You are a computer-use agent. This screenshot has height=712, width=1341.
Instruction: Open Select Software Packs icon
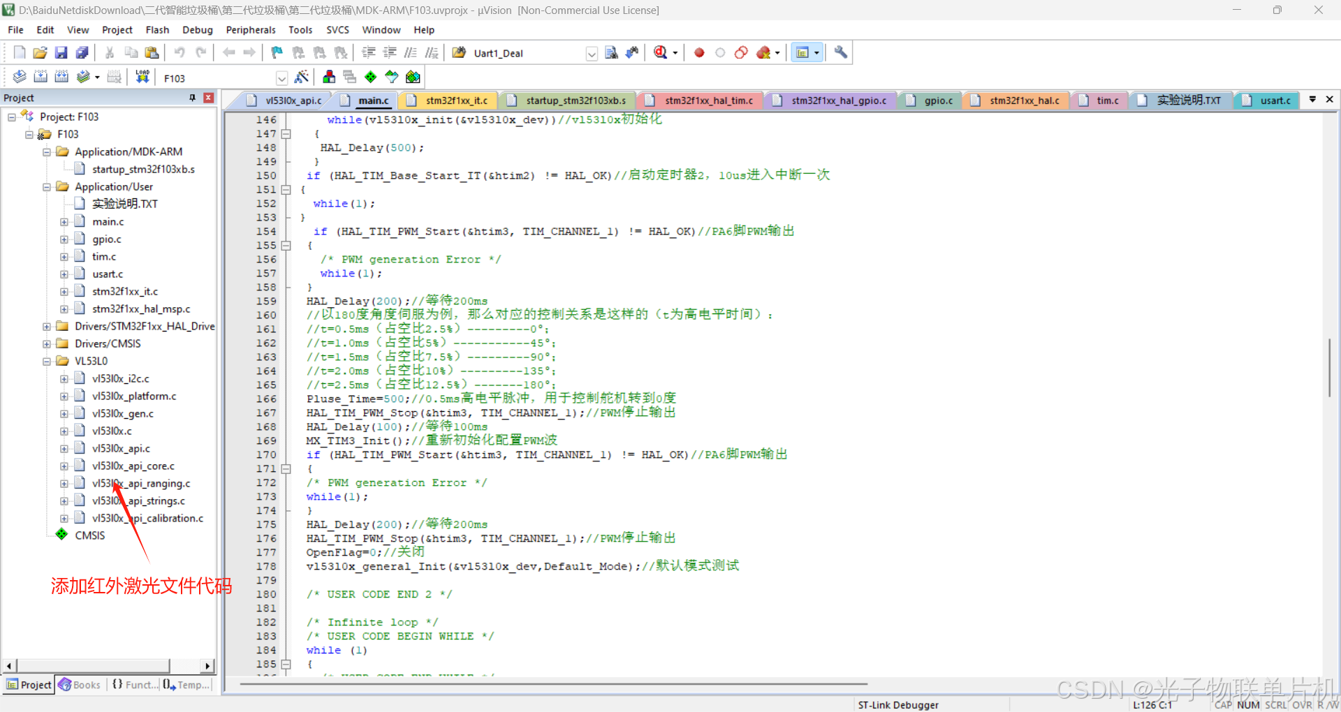click(x=392, y=77)
